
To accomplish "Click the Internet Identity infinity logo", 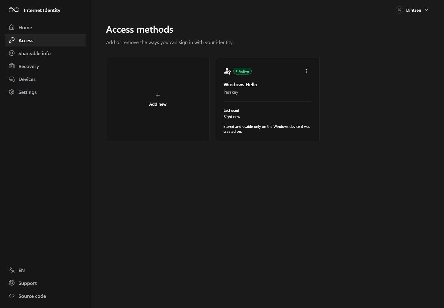I will click(x=14, y=10).
